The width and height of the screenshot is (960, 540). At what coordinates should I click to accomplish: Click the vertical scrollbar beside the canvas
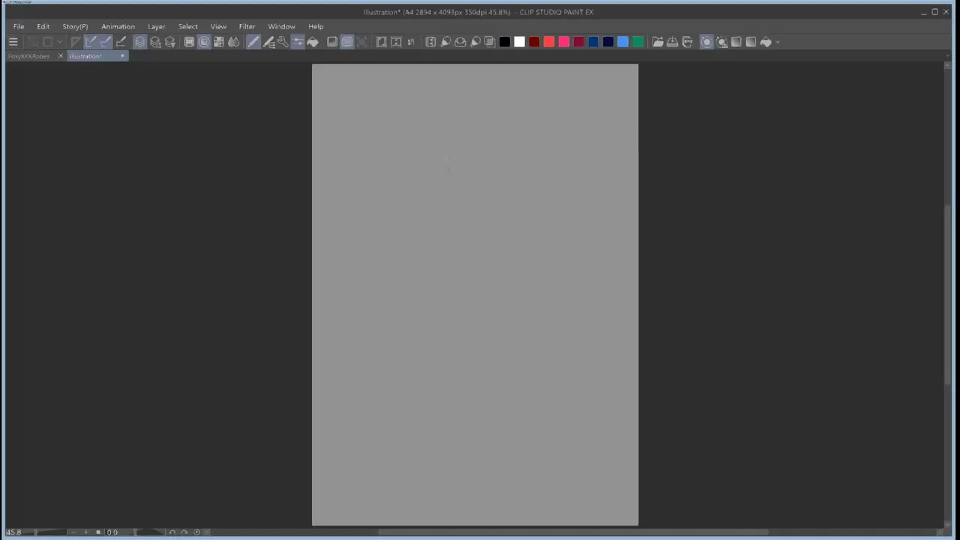click(x=947, y=296)
